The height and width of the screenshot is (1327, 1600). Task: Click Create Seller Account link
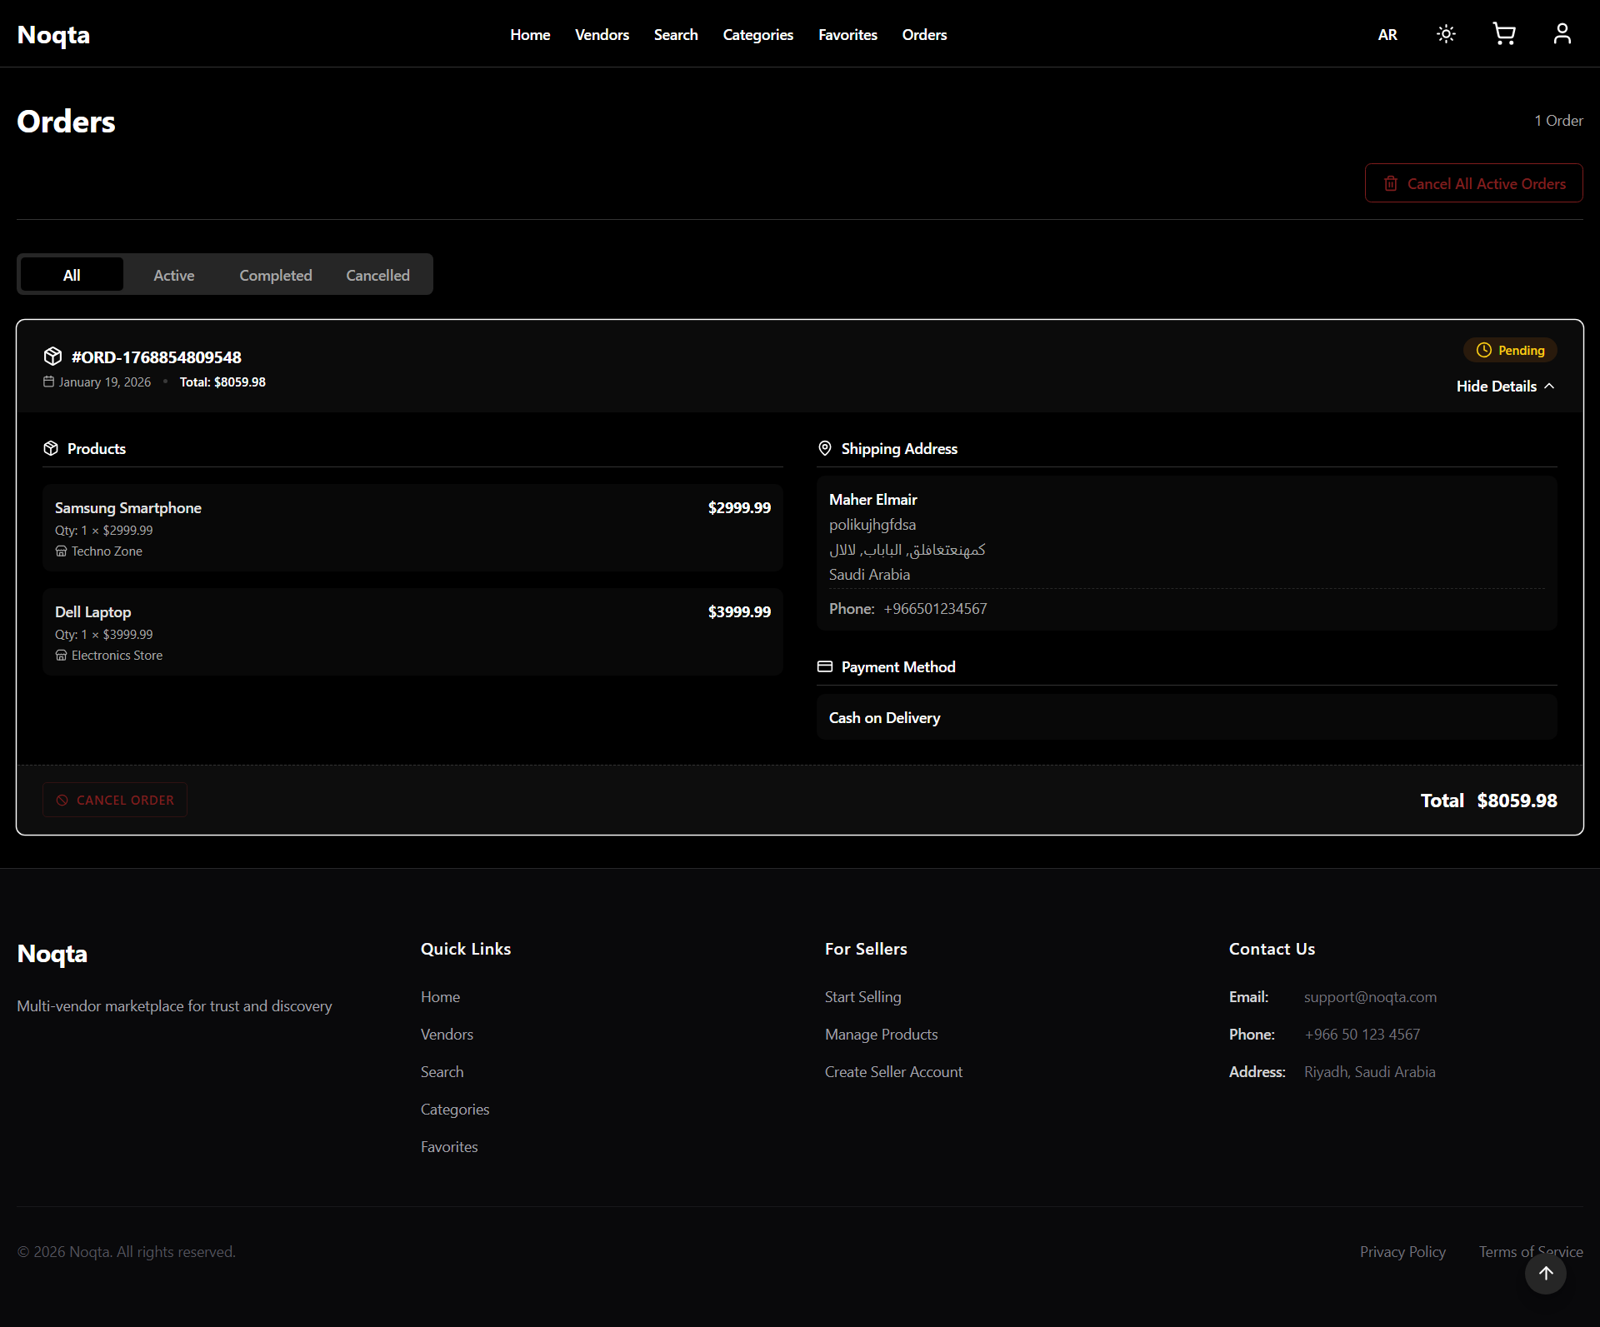pyautogui.click(x=893, y=1072)
